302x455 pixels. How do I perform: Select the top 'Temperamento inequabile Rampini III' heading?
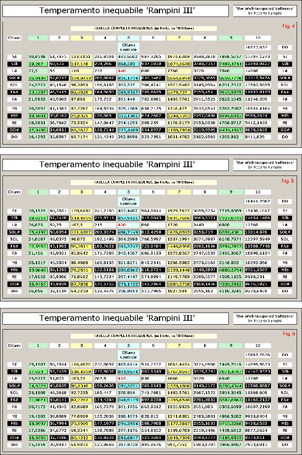tap(117, 11)
